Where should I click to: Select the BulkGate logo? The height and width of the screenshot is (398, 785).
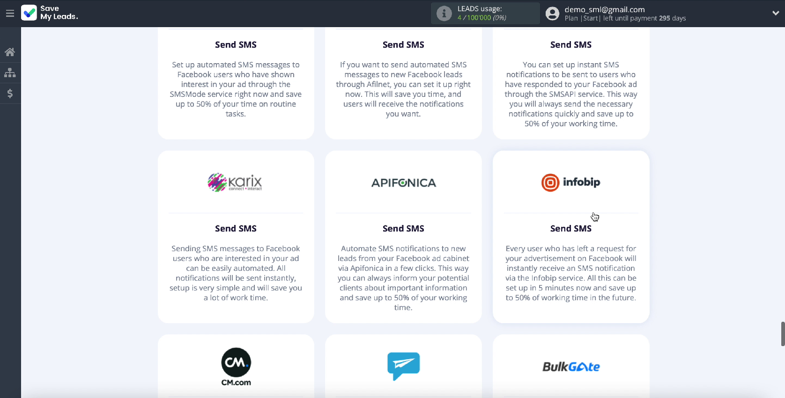coord(571,367)
